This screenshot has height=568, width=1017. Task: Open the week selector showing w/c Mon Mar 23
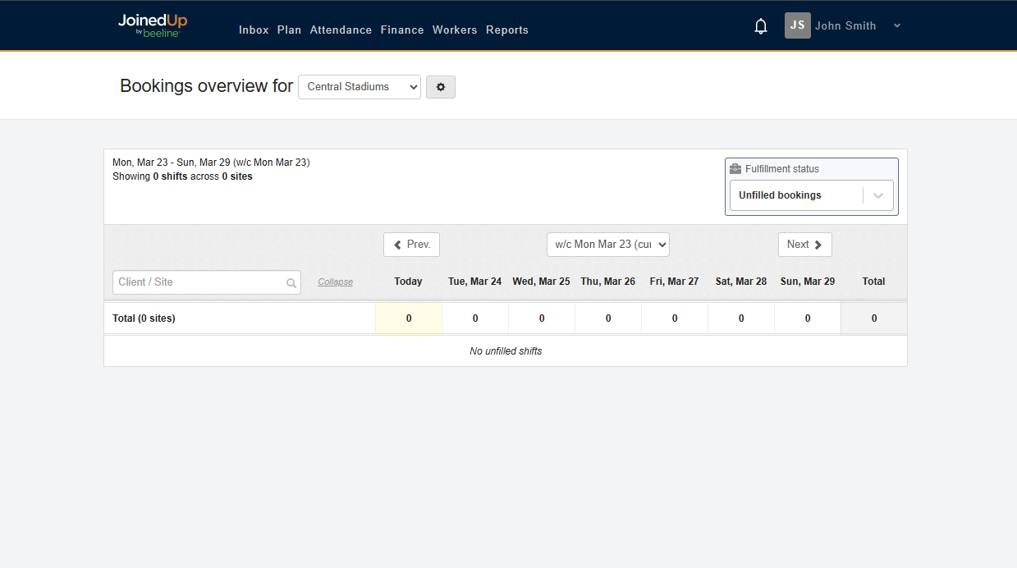607,244
